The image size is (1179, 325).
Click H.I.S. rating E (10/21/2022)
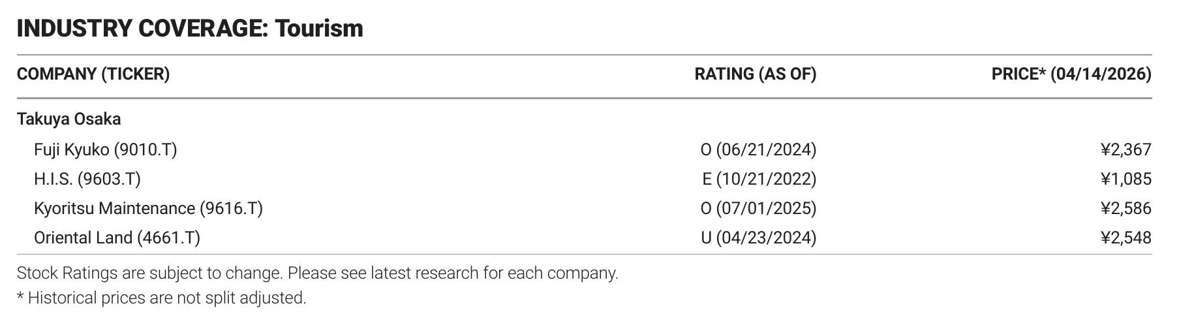point(759,179)
